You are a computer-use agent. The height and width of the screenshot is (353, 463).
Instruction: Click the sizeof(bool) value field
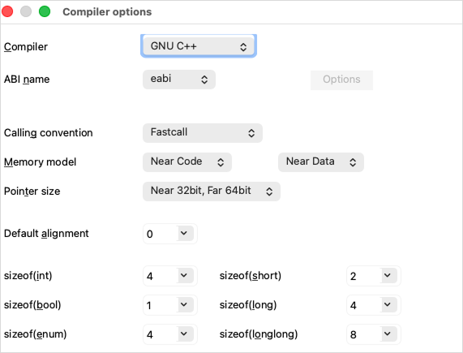161,305
